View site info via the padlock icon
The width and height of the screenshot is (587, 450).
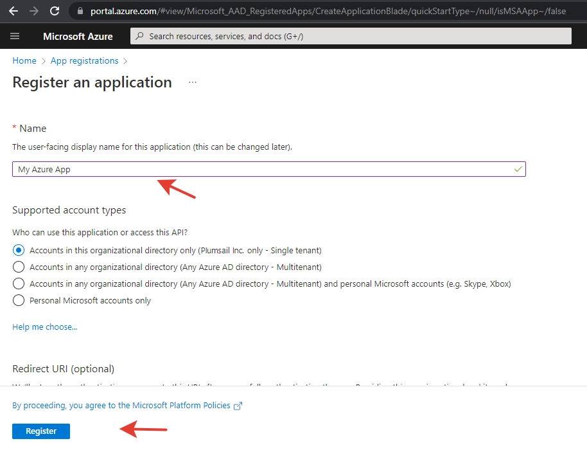click(x=80, y=11)
